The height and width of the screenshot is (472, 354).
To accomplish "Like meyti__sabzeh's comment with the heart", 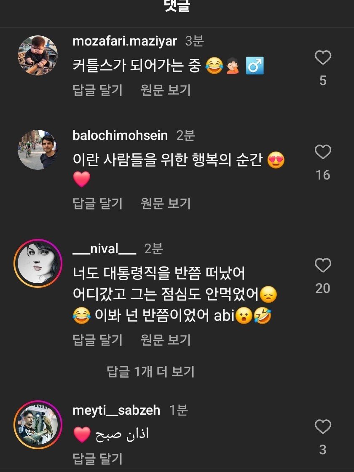I will (x=323, y=427).
